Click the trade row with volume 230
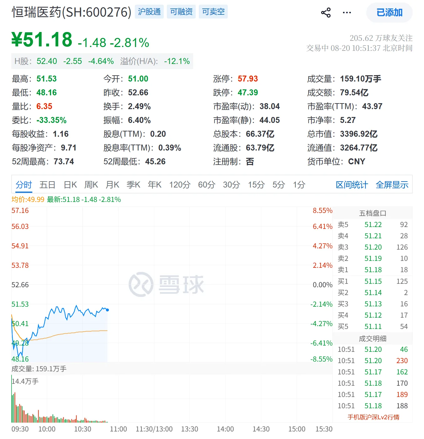The image size is (424, 439). tap(373, 361)
